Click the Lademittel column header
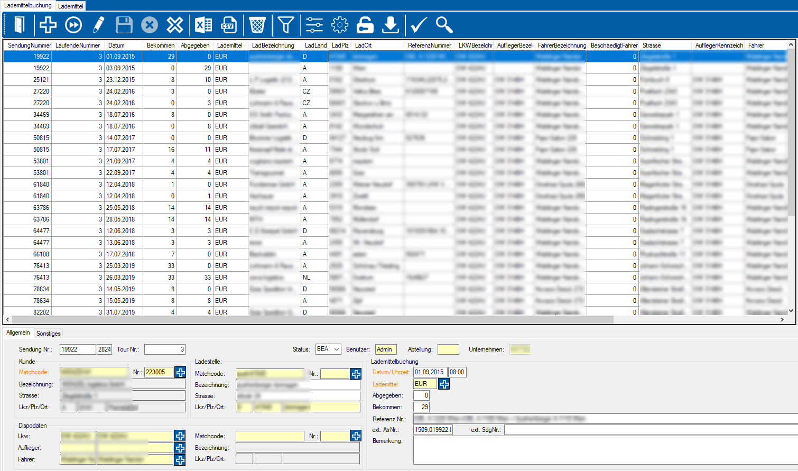 coord(231,45)
